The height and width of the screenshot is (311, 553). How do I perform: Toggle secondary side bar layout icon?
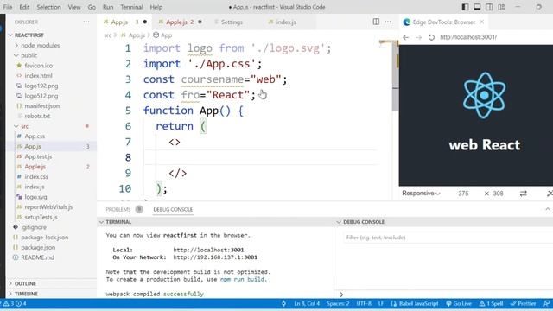(489, 7)
